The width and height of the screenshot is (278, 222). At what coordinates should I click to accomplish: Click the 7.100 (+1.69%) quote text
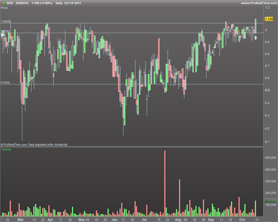click(x=42, y=3)
